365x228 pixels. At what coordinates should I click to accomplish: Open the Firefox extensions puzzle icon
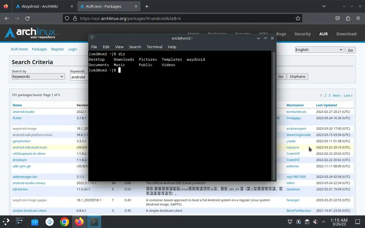tap(348, 18)
